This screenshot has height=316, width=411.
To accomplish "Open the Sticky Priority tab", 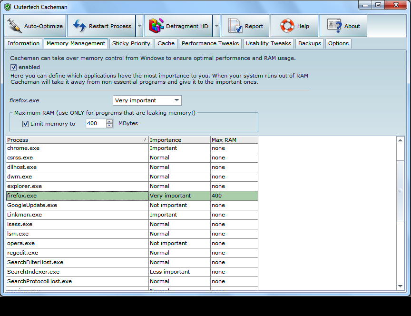I will pyautogui.click(x=131, y=43).
